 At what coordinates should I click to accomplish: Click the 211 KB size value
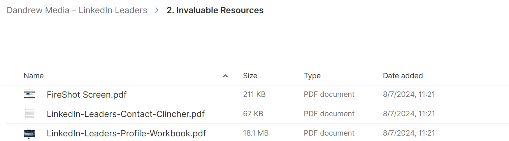[x=254, y=94]
